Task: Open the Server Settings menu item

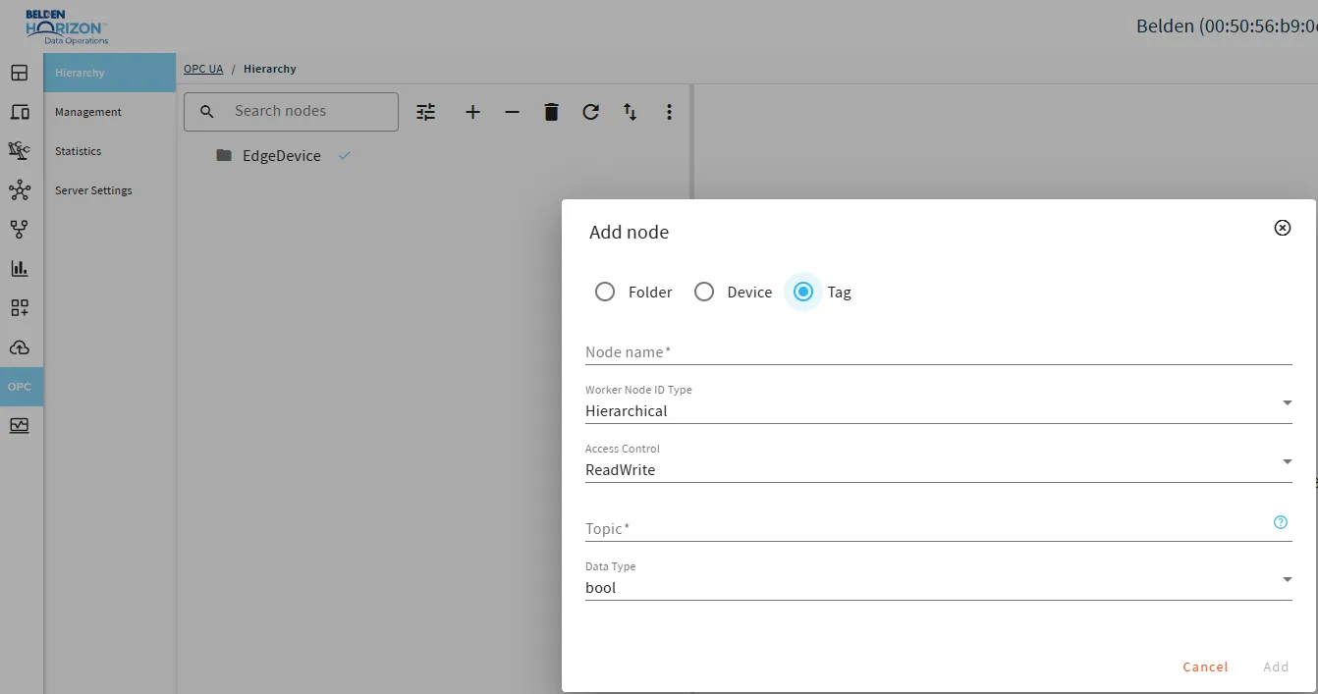Action: (x=110, y=190)
